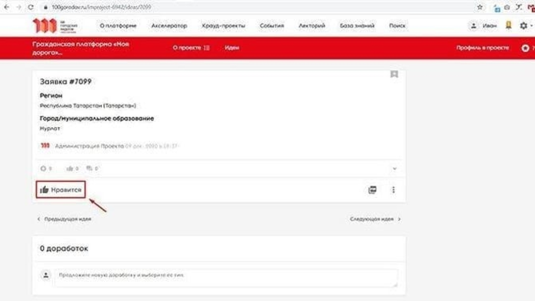The image size is (535, 301).
Task: Star this page in browser bookmarks
Action: pos(480,7)
